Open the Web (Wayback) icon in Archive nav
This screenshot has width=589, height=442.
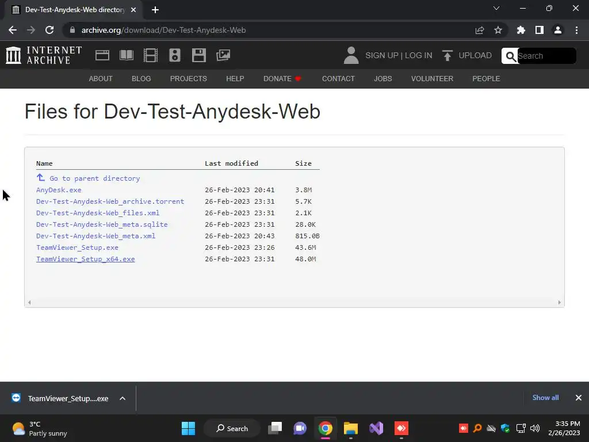point(102,55)
